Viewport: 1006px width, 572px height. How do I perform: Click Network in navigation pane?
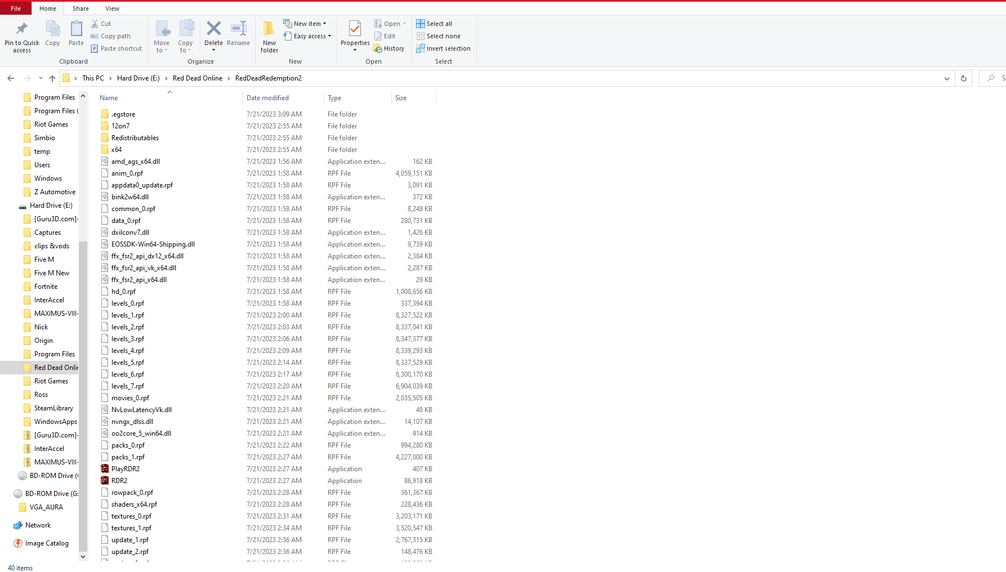[x=38, y=525]
